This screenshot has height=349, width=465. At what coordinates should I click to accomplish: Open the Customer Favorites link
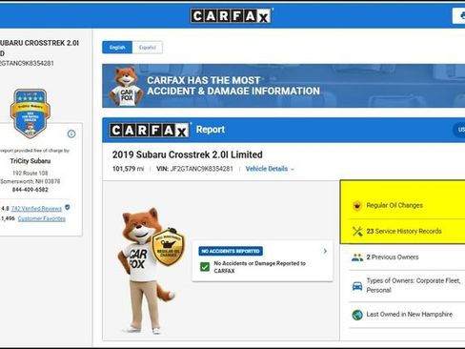point(42,218)
